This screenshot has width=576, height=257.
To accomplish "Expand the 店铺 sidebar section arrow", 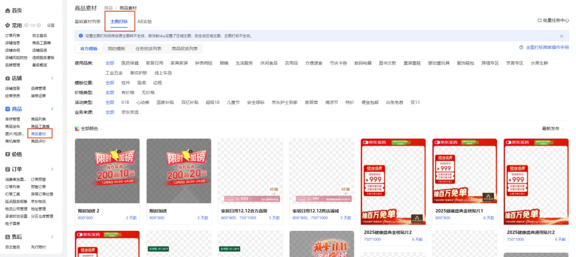I will [x=52, y=78].
